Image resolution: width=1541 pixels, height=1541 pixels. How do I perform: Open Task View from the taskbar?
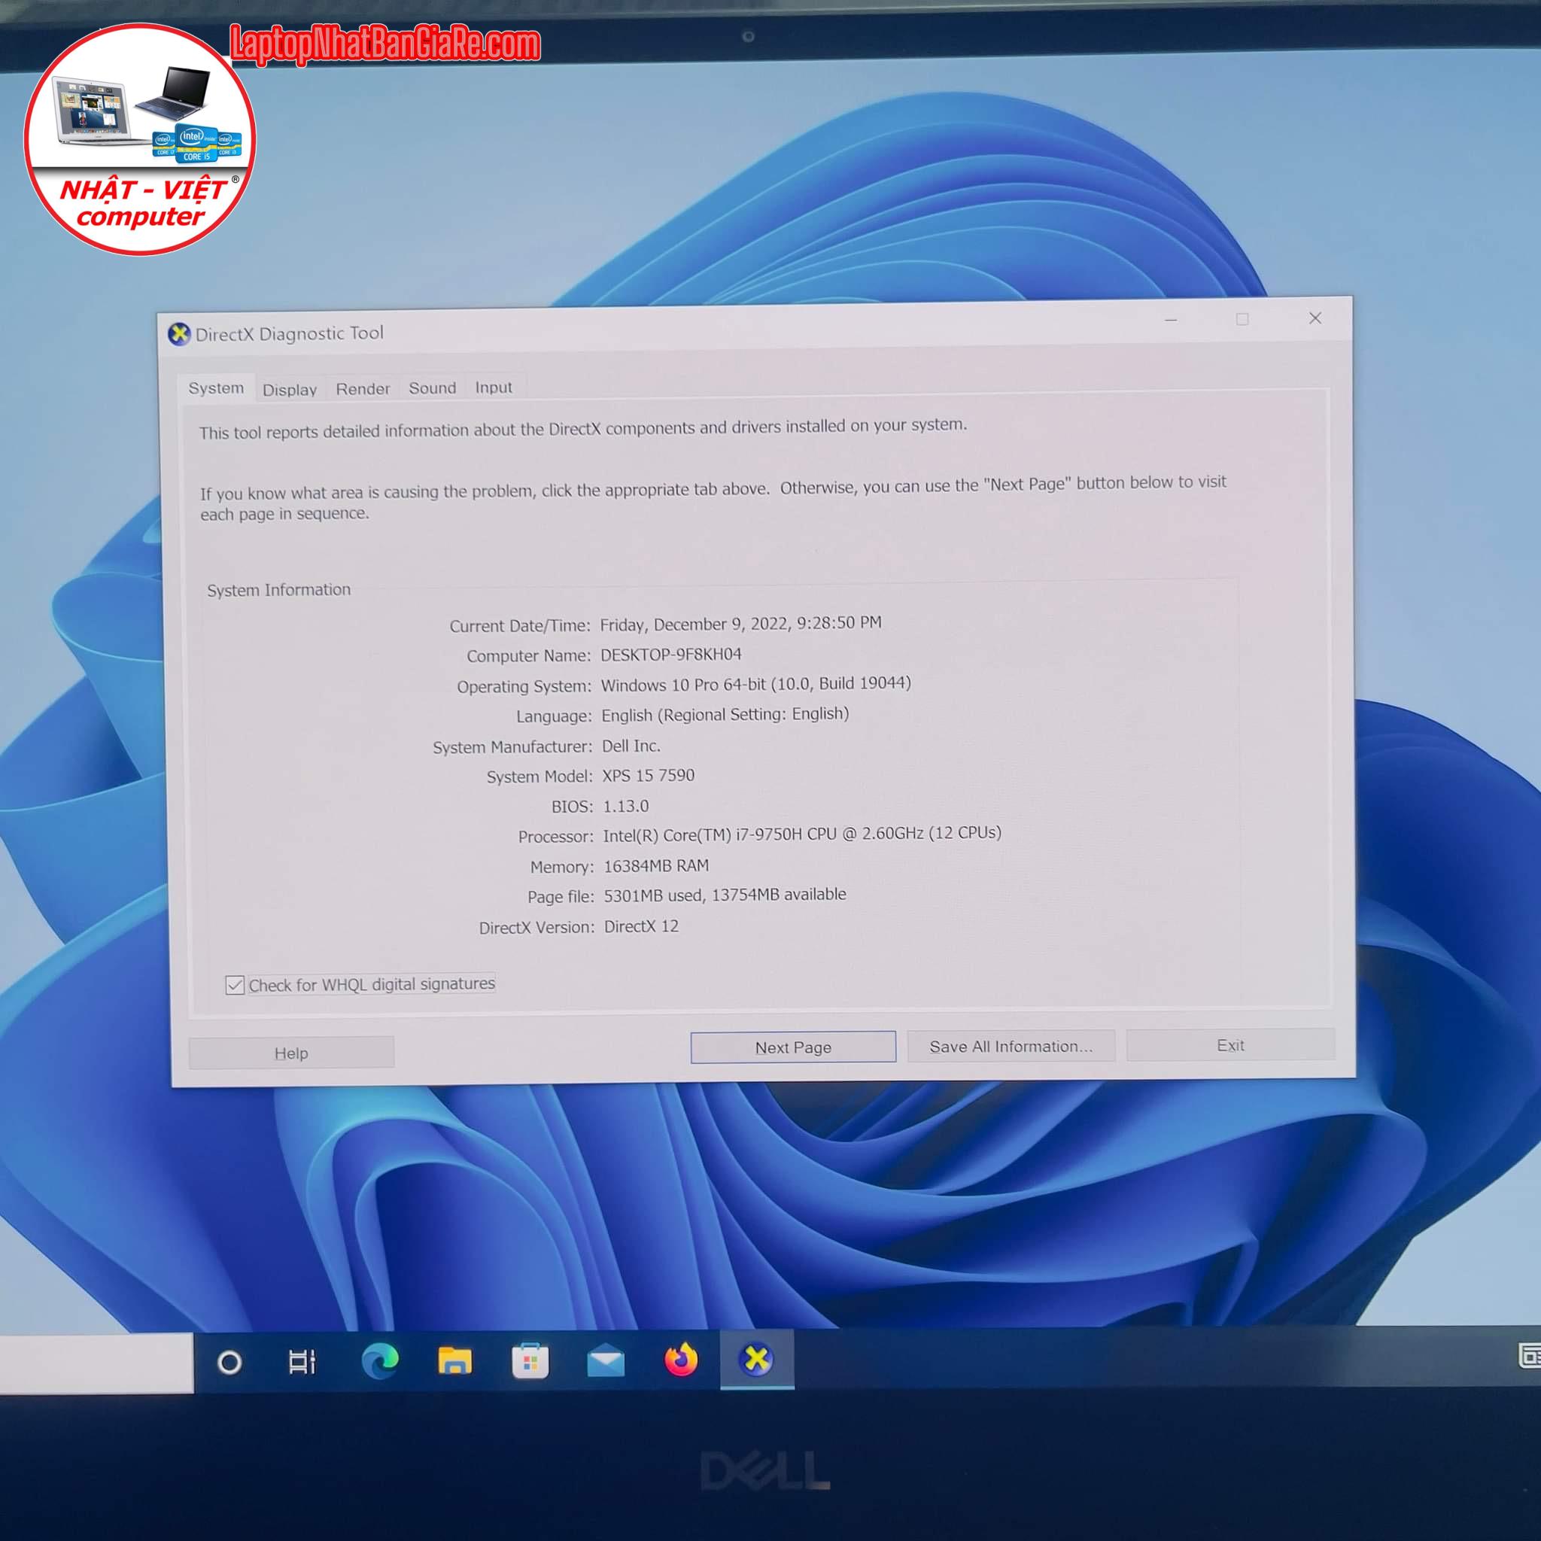tap(302, 1361)
